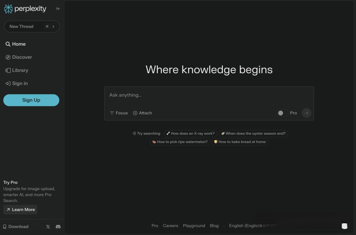The image size is (356, 235).
Task: Click the Try searching label
Action: point(146,133)
